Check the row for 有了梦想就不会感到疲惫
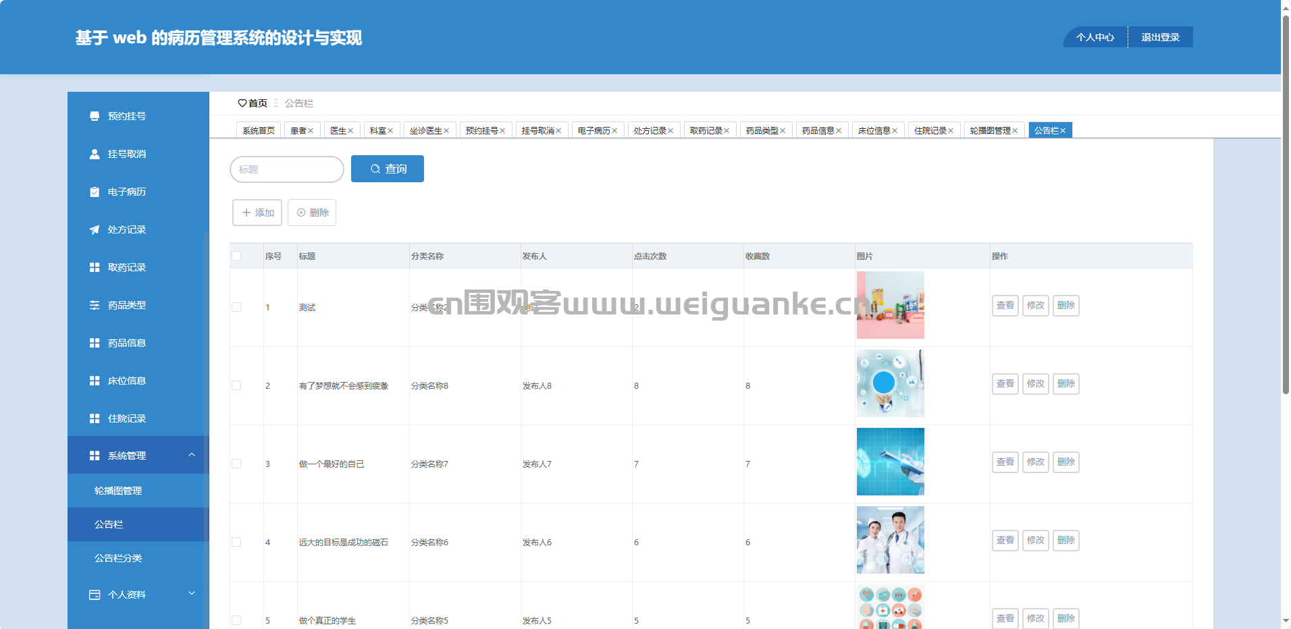Image resolution: width=1291 pixels, height=629 pixels. click(236, 385)
